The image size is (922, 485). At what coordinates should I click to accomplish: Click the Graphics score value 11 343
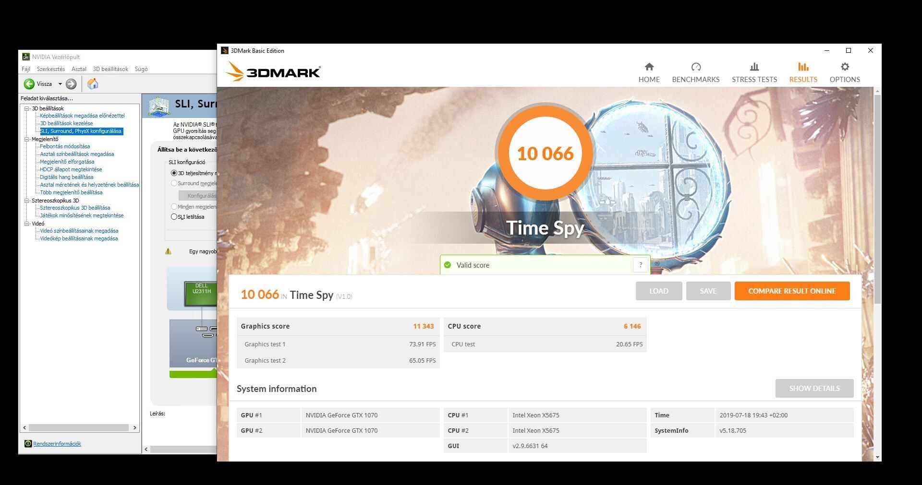click(423, 326)
